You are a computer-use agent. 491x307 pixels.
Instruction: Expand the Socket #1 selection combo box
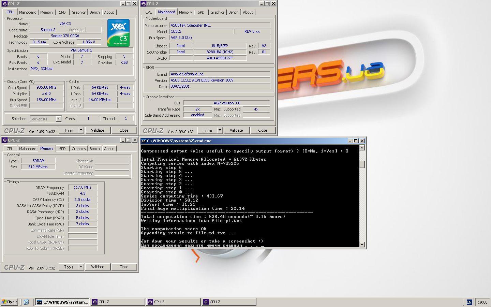click(58, 119)
